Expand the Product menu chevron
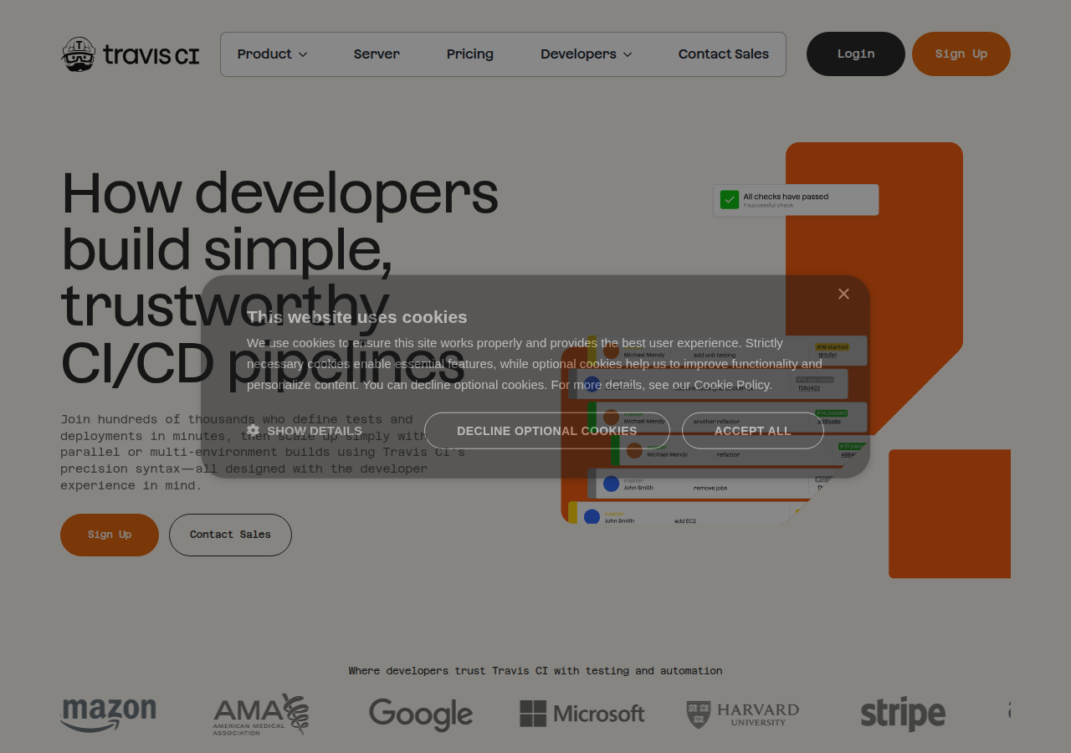This screenshot has height=753, width=1071. pos(303,54)
